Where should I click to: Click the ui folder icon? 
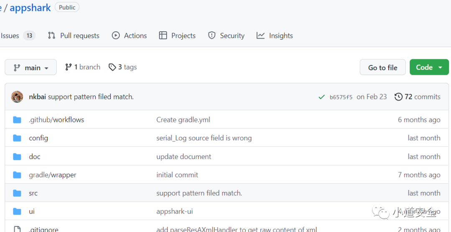point(17,212)
